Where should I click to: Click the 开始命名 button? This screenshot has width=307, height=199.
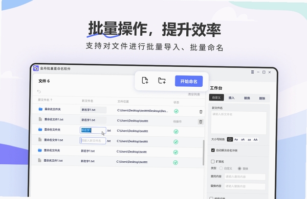coord(189,81)
